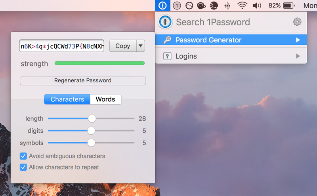317x196 pixels.
Task: Click the circle-slash menu bar icon
Action: click(189, 6)
